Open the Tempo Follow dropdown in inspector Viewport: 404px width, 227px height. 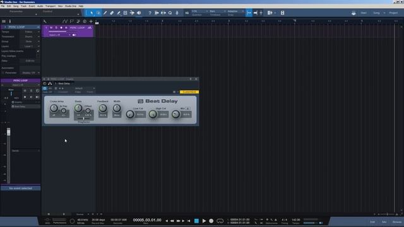click(x=30, y=32)
